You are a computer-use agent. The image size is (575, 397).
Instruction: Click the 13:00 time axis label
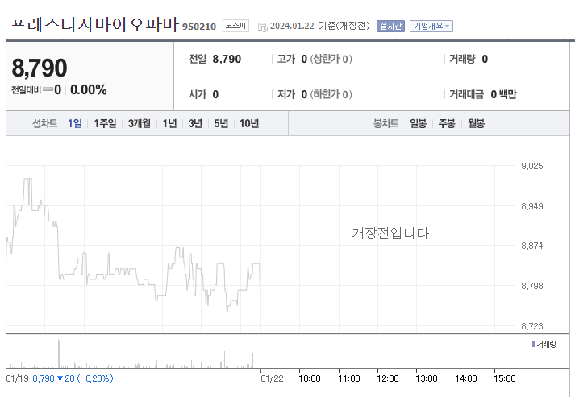pyautogui.click(x=427, y=378)
